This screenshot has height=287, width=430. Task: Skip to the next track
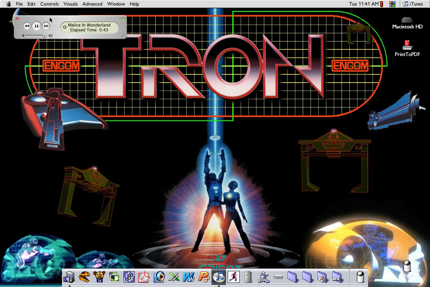(x=46, y=26)
